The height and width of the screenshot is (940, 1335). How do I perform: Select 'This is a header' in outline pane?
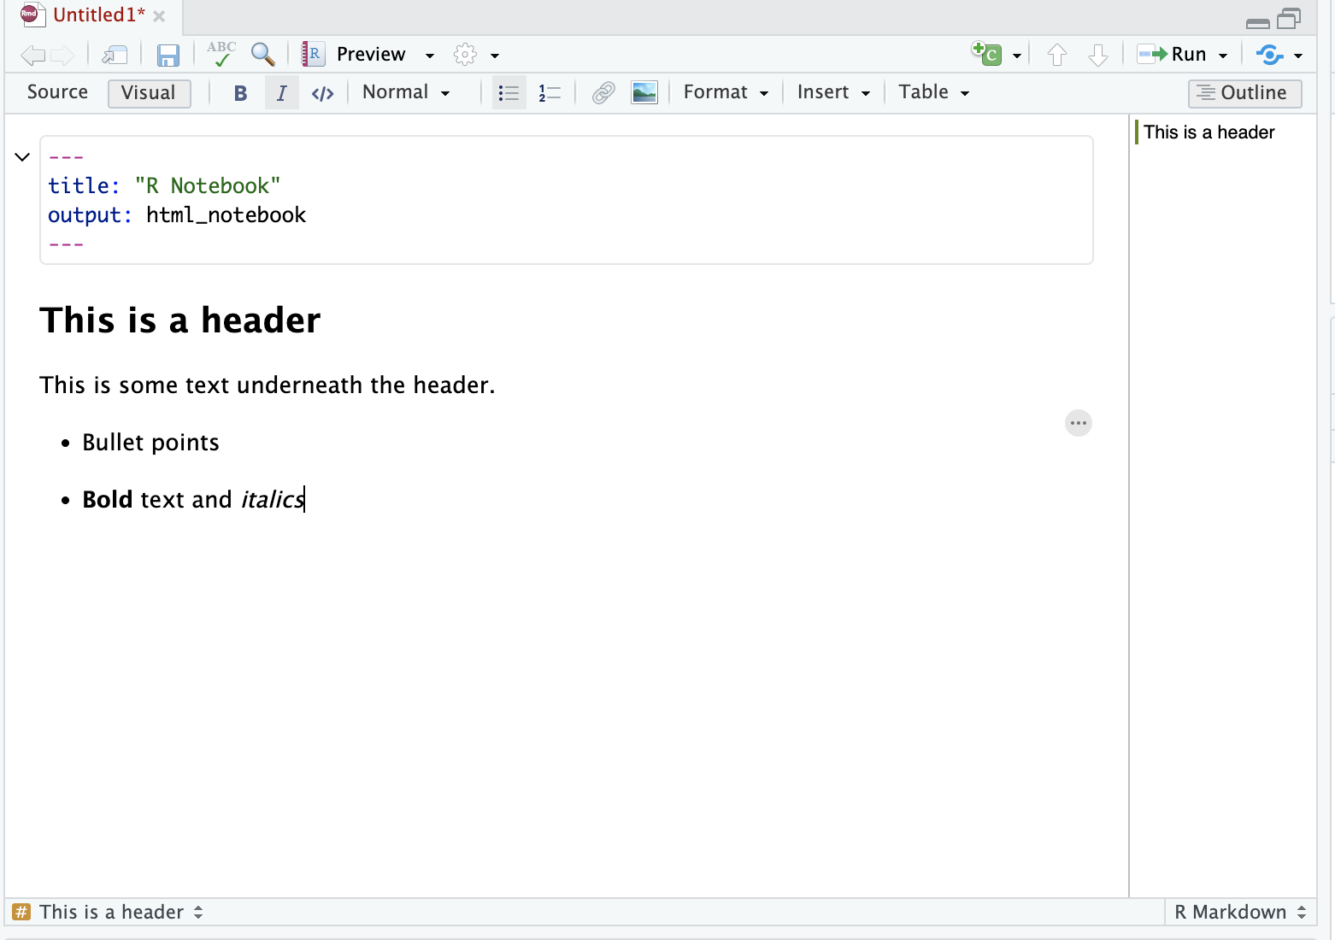[x=1209, y=132]
